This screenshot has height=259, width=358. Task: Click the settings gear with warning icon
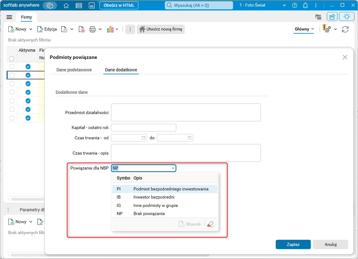(x=327, y=29)
